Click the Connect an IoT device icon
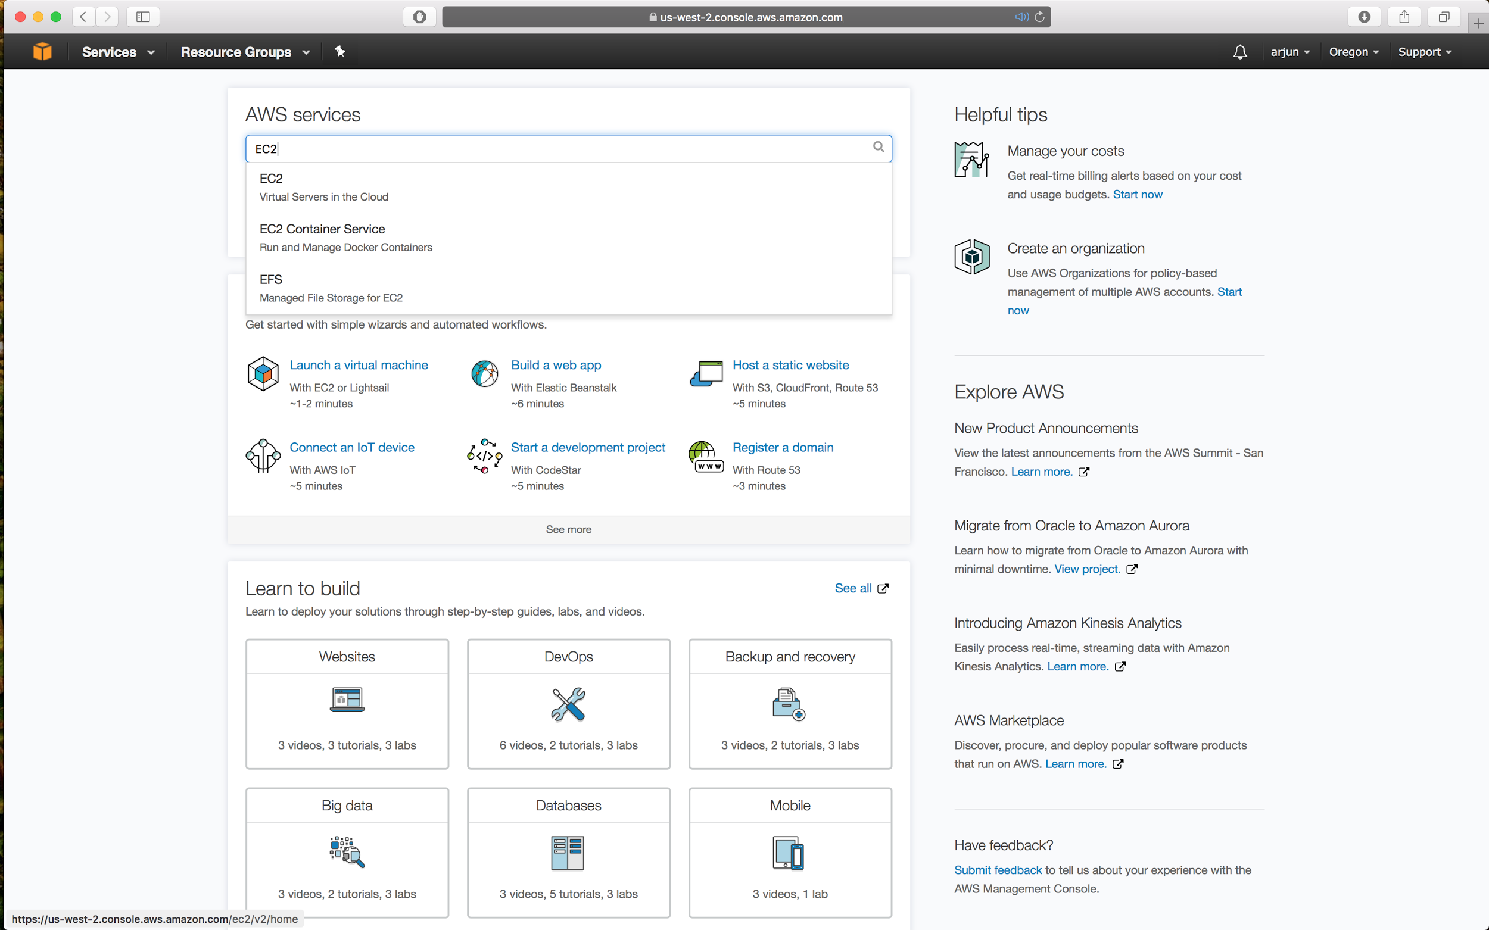The image size is (1489, 930). 263,456
